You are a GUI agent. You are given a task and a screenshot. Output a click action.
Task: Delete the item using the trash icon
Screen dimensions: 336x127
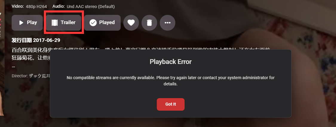coord(149,23)
